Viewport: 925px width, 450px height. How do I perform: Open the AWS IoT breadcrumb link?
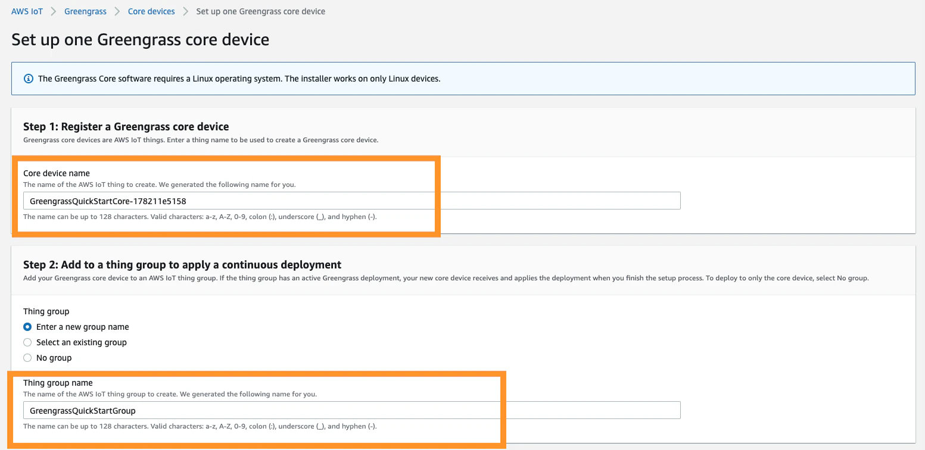click(27, 11)
